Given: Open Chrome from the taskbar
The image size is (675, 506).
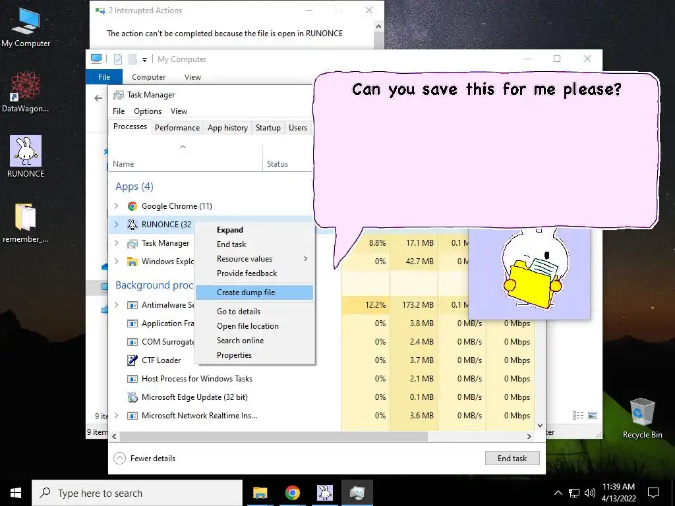Looking at the screenshot, I should 292,493.
